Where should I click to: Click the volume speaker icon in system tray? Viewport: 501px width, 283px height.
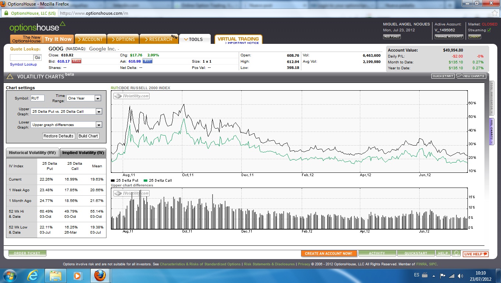(460, 276)
